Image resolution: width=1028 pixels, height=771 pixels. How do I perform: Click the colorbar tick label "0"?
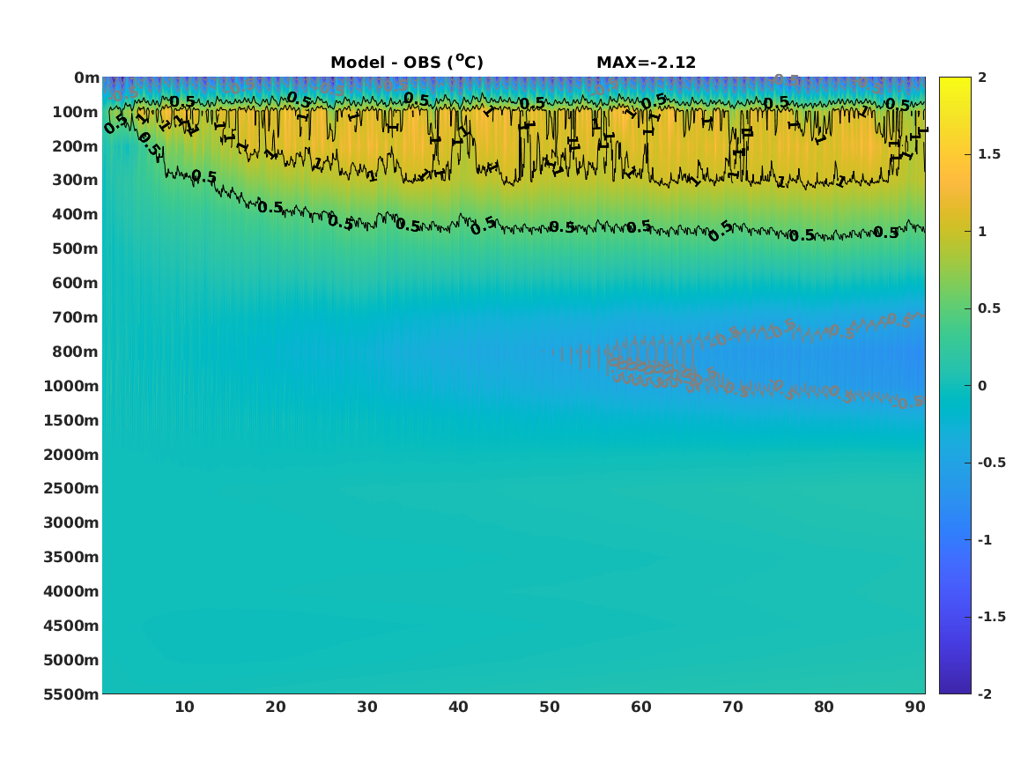pos(982,386)
